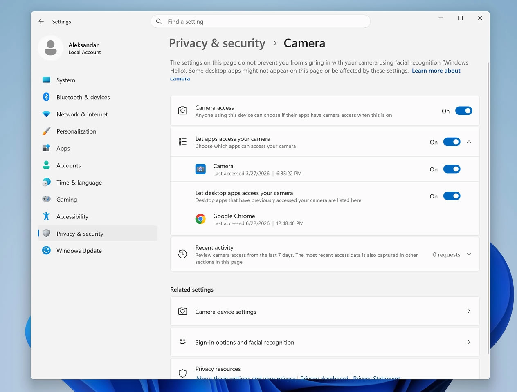Viewport: 517px width, 392px height.
Task: Open the System settings page
Action: [x=97, y=80]
